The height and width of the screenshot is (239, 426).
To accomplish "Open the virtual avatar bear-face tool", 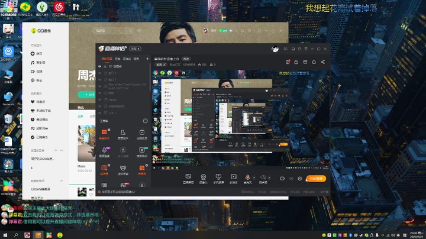I will pos(123,170).
